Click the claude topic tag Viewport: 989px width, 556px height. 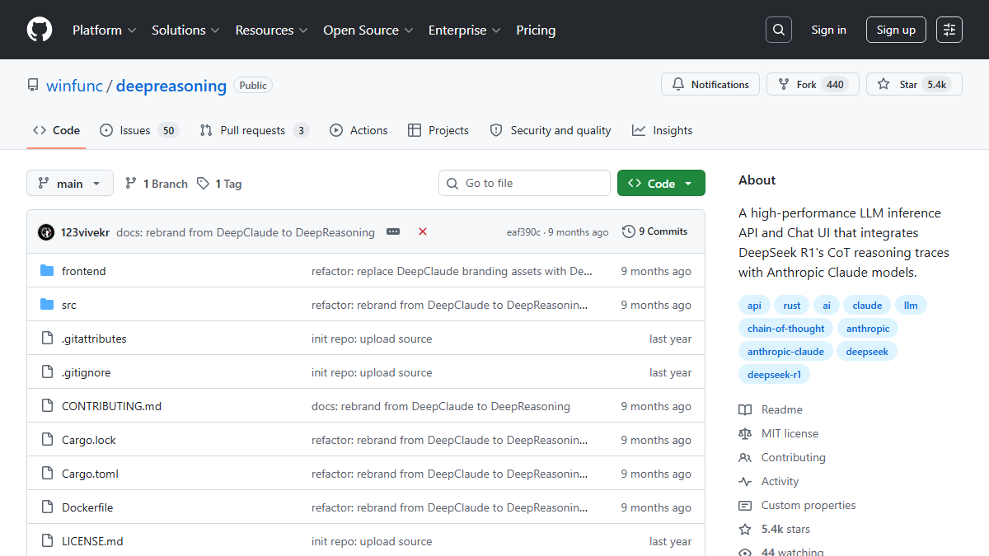click(x=867, y=305)
